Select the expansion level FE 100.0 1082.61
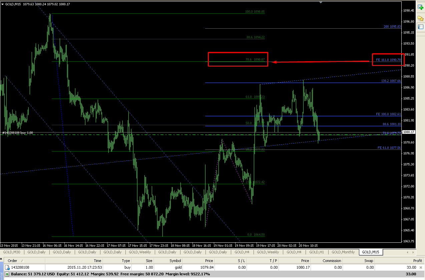This screenshot has width=425, height=280. (388, 114)
